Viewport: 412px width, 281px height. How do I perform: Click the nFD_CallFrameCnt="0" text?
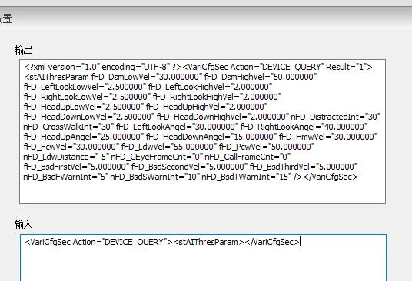pyautogui.click(x=248, y=157)
